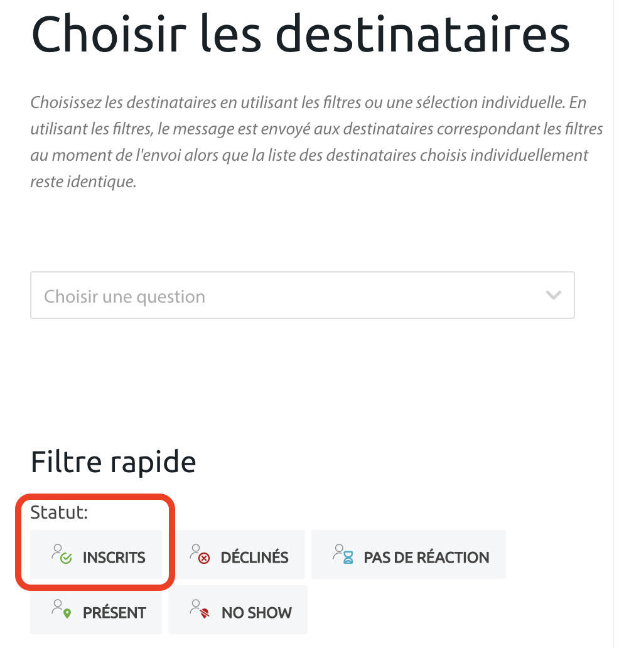The image size is (624, 648).
Task: Toggle the Inscrits status filter
Action: (96, 555)
